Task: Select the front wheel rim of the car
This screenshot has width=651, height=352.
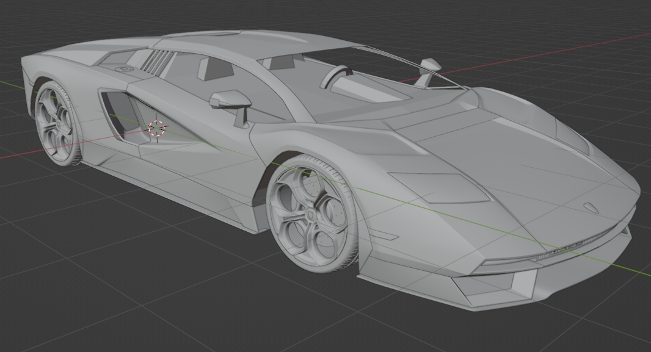Action: click(x=310, y=217)
